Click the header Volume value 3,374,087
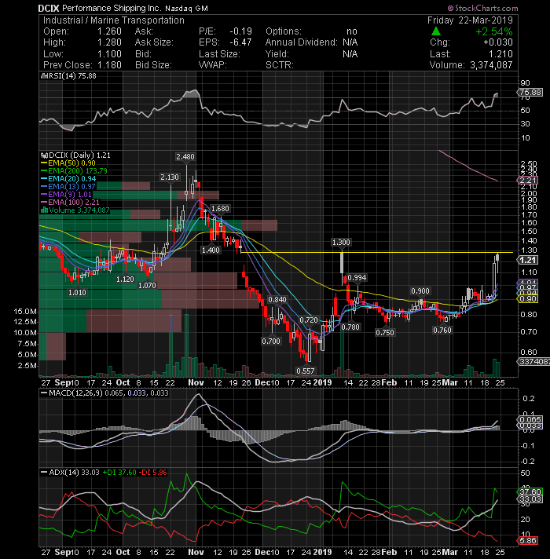The width and height of the screenshot is (550, 559). coord(491,65)
